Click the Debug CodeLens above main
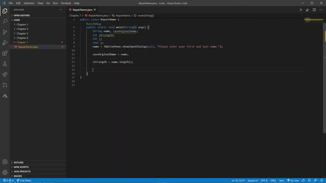326x183 pixels. 97,24
